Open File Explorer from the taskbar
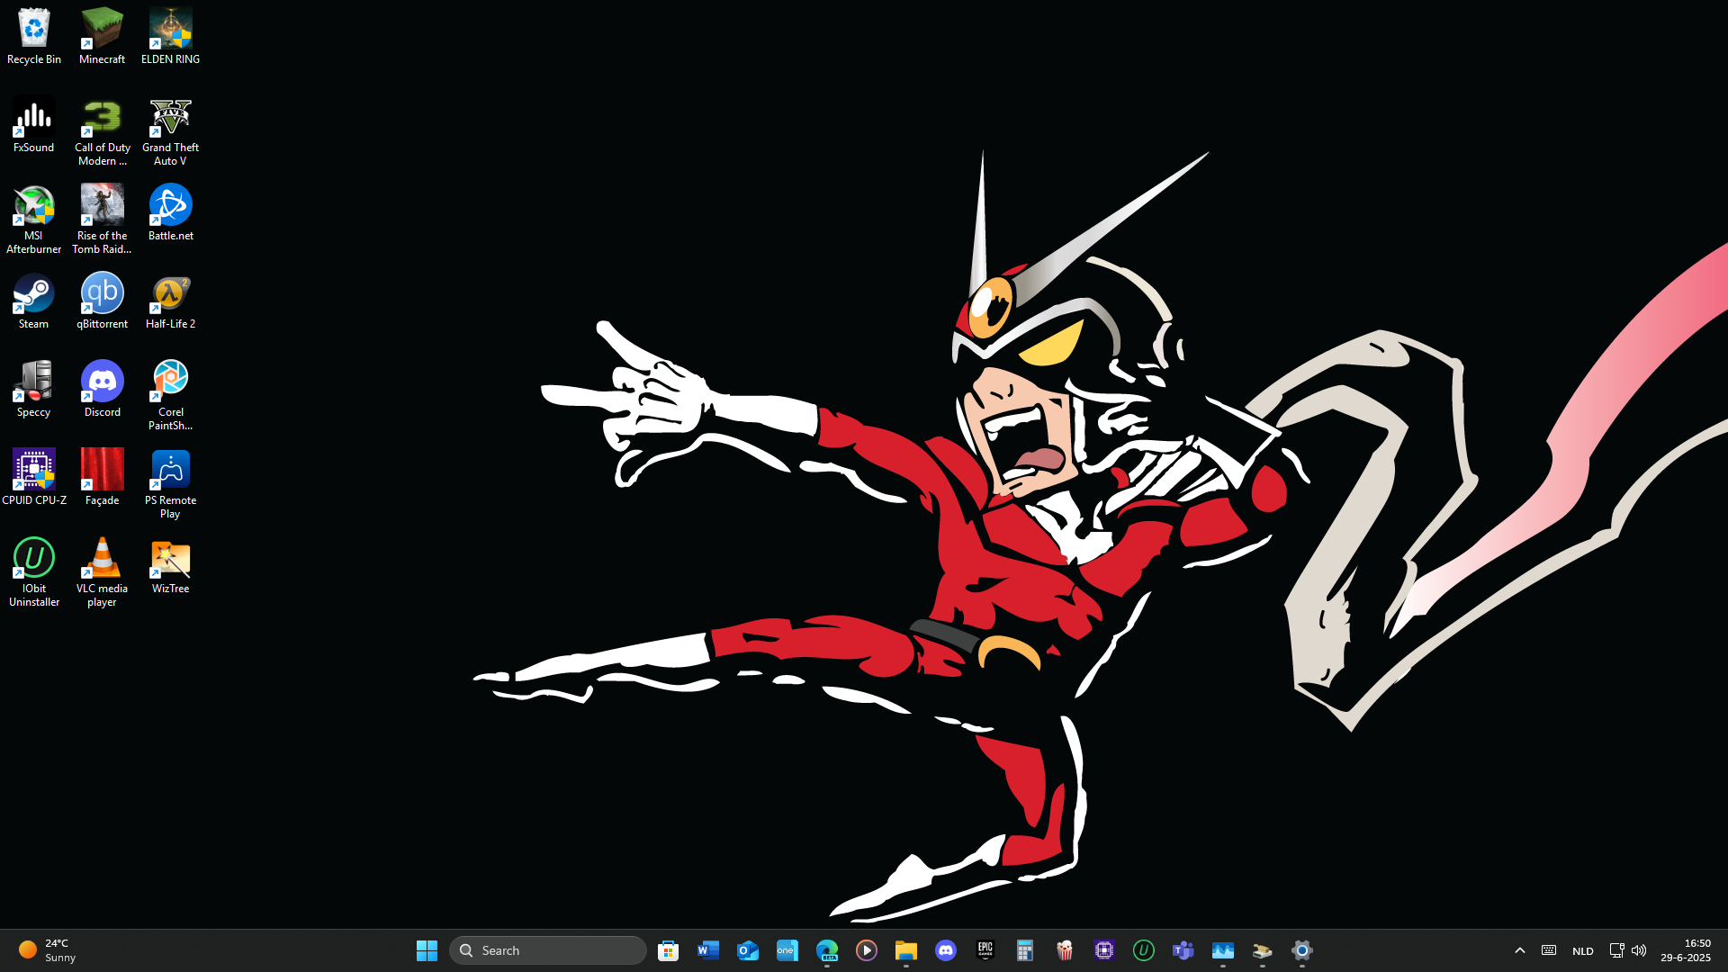The height and width of the screenshot is (972, 1728). tap(906, 950)
